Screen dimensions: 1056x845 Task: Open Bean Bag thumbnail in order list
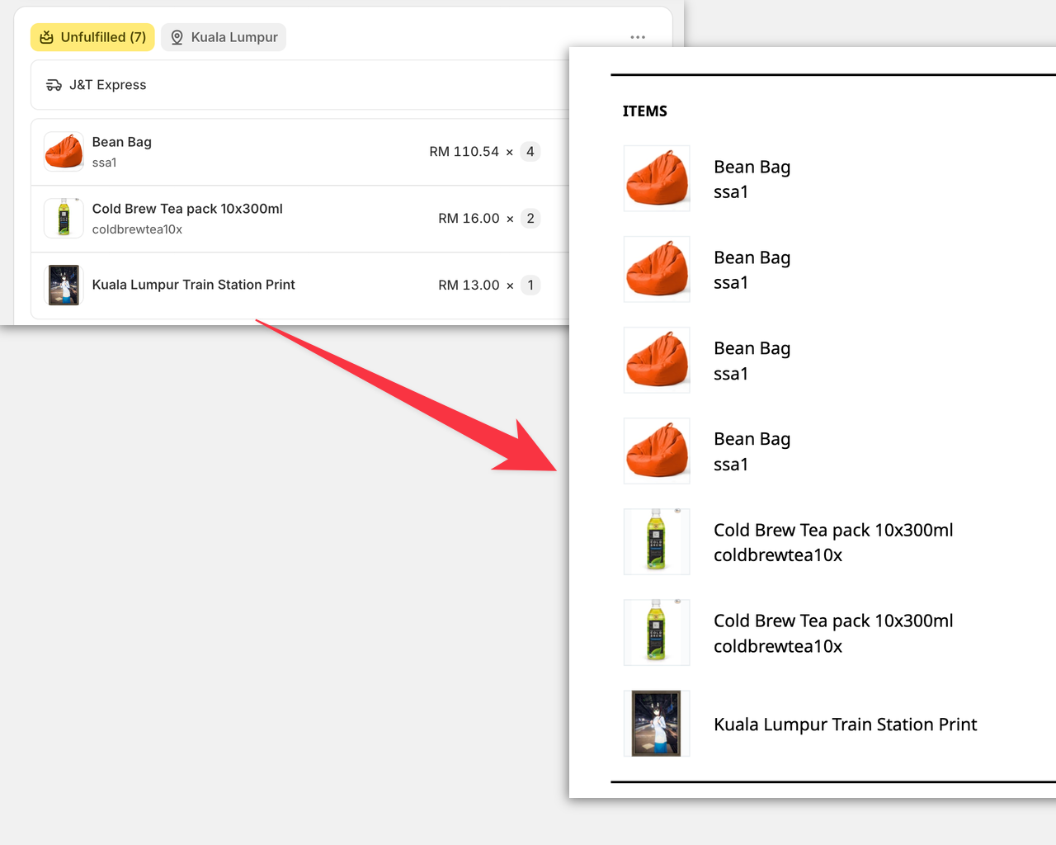64,152
